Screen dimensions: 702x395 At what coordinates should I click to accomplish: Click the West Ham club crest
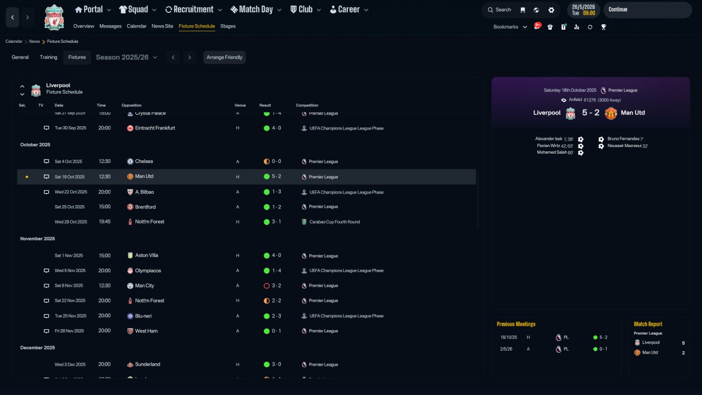pyautogui.click(x=130, y=331)
